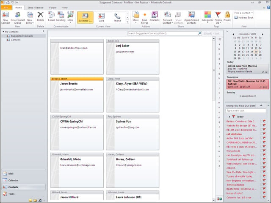Open the View ribbon tab
This screenshot has height=203, width=271.
pos(65,8)
